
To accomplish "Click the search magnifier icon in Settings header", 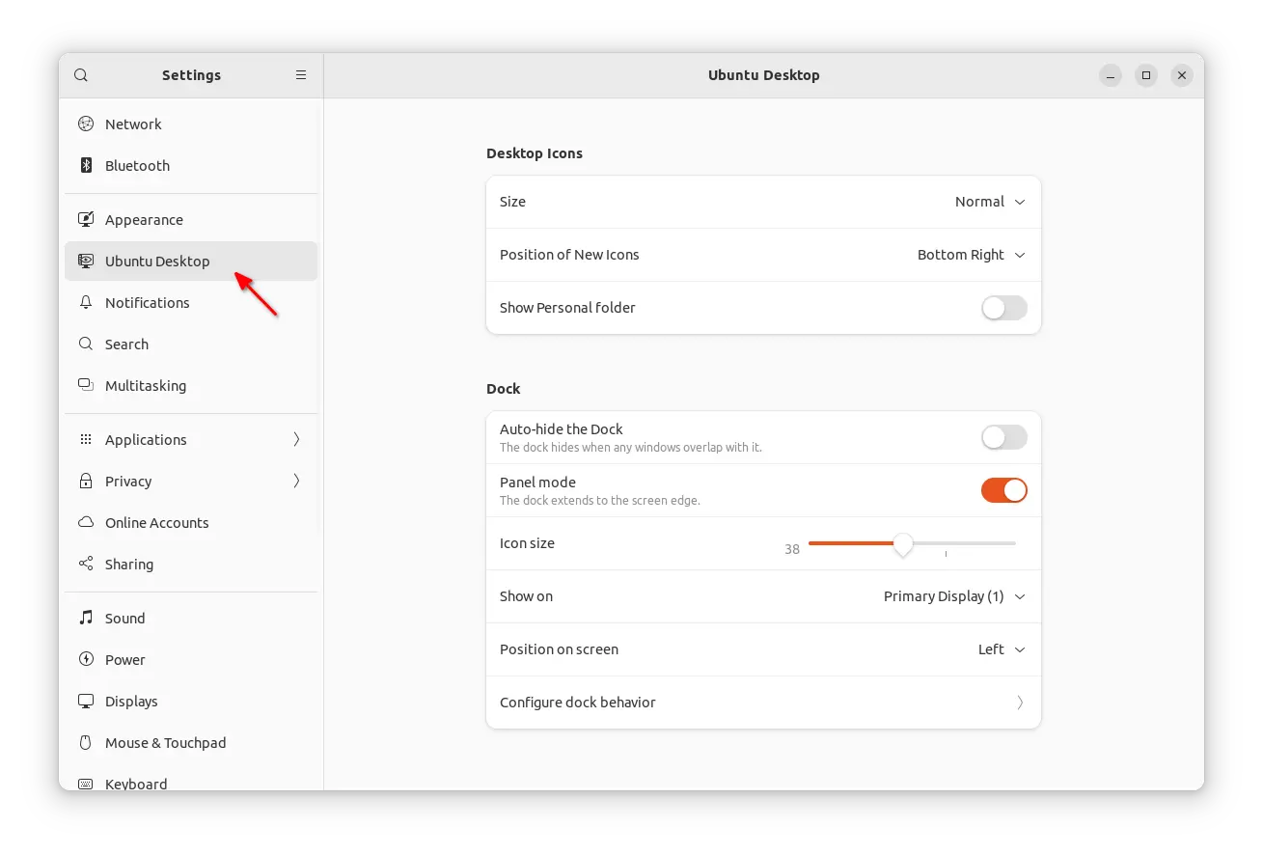I will (x=81, y=75).
